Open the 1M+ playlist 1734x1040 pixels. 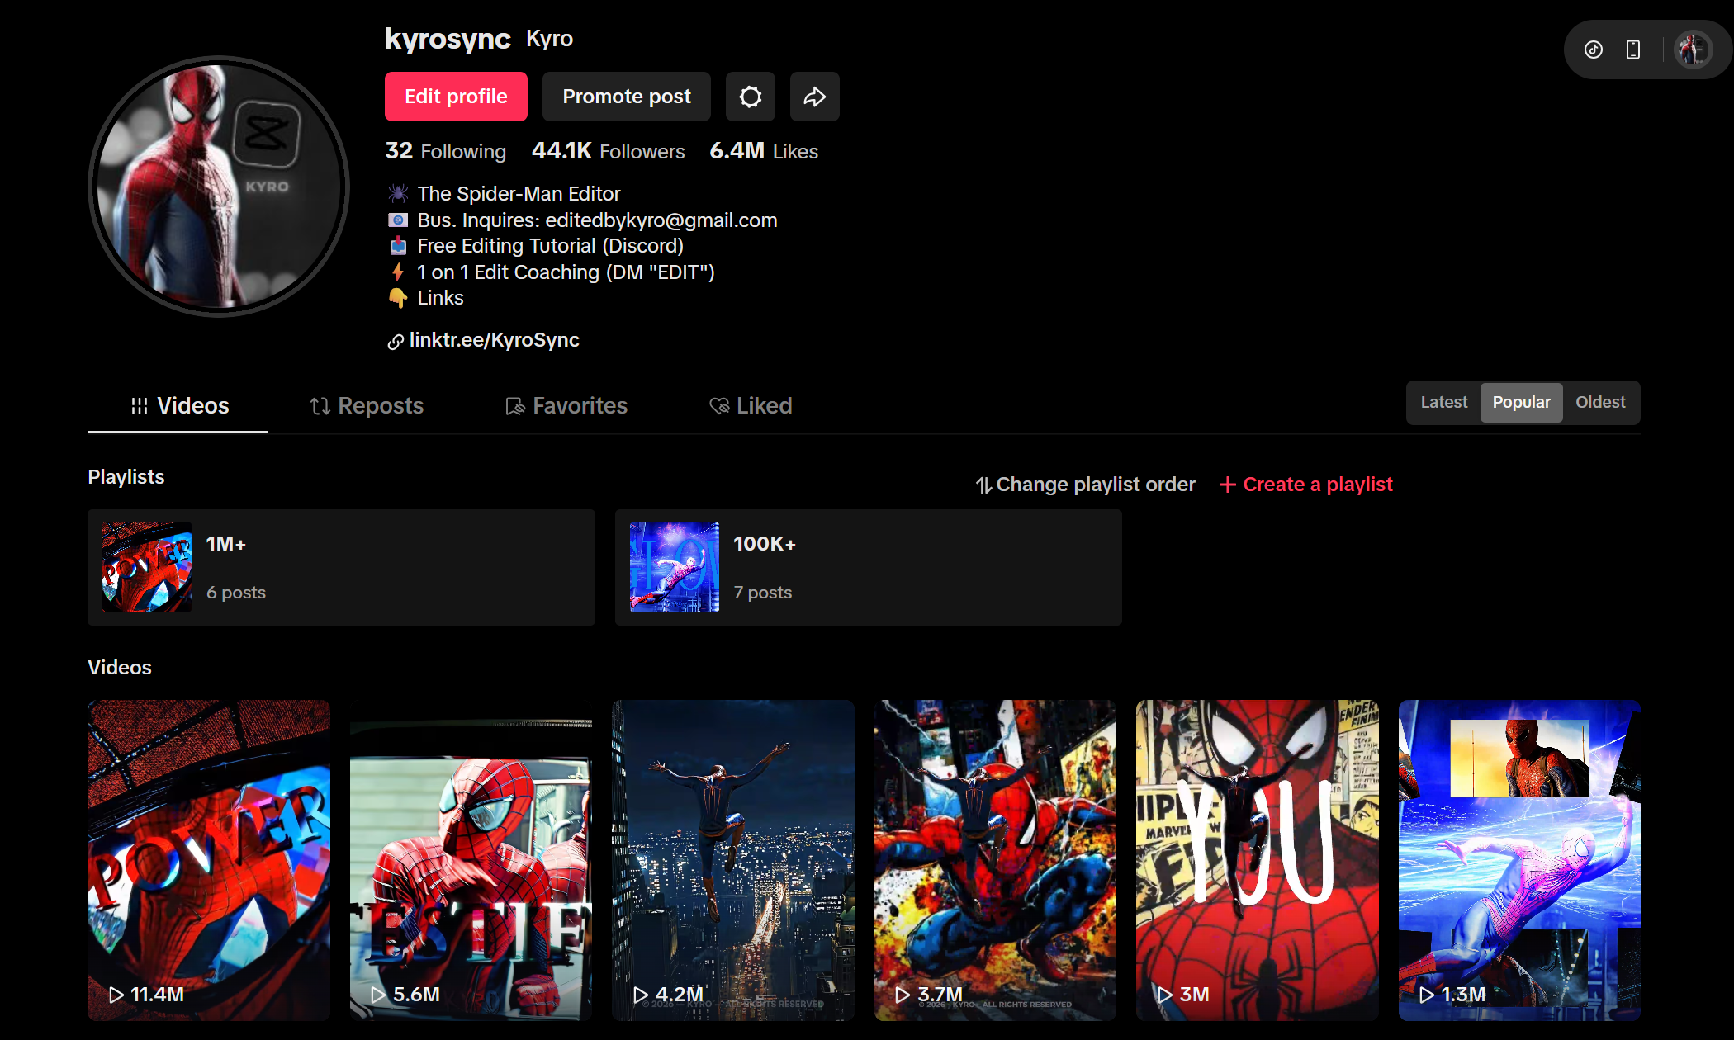(341, 567)
